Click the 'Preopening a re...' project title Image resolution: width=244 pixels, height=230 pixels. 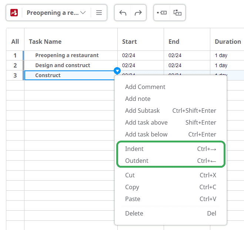coord(53,13)
